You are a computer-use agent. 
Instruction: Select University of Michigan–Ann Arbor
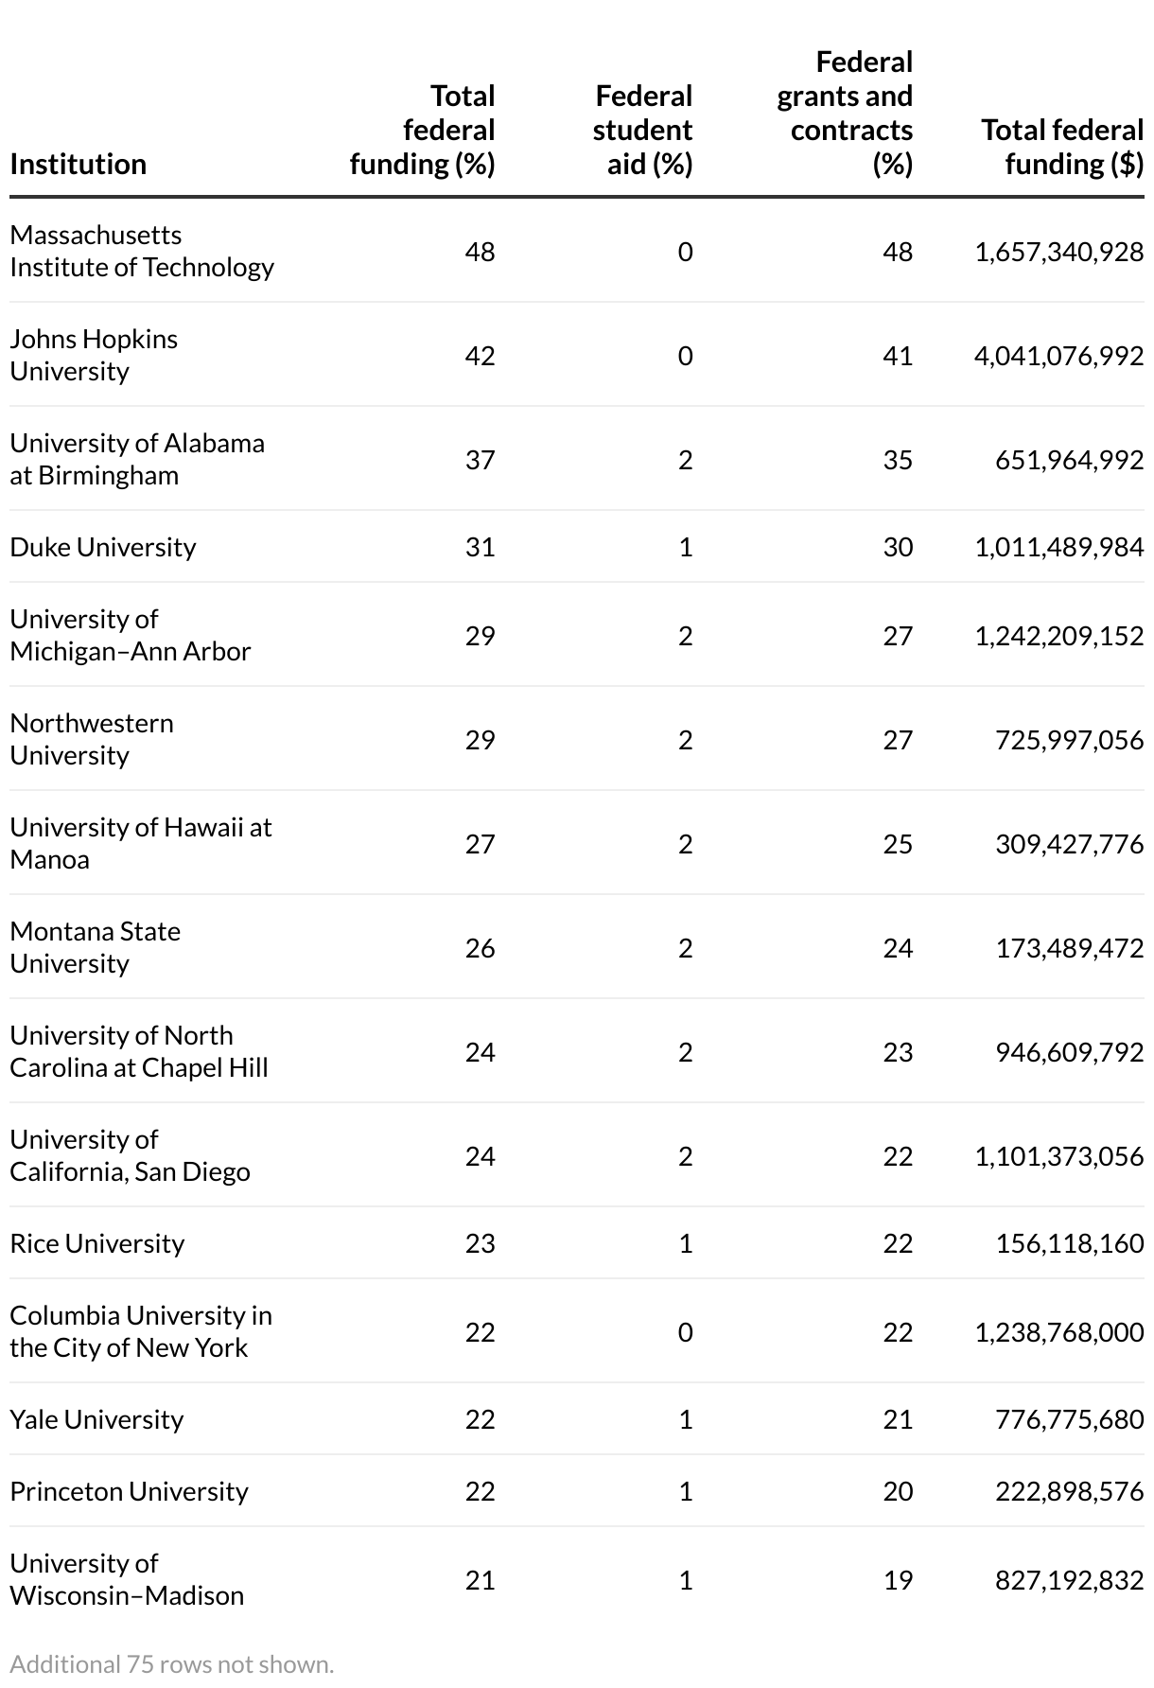pyautogui.click(x=131, y=635)
